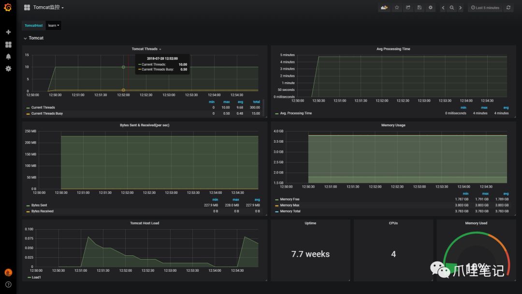522x294 pixels.
Task: Refresh the dashboard
Action: coord(508,7)
